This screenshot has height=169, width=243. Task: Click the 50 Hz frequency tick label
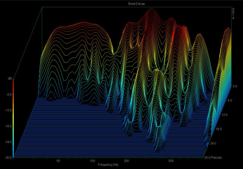[x=58, y=161]
